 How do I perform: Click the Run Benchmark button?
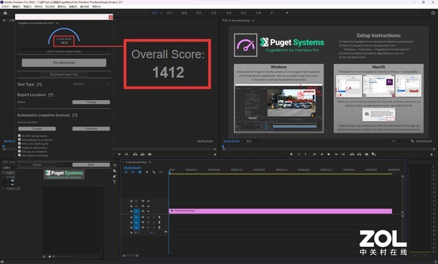(64, 62)
